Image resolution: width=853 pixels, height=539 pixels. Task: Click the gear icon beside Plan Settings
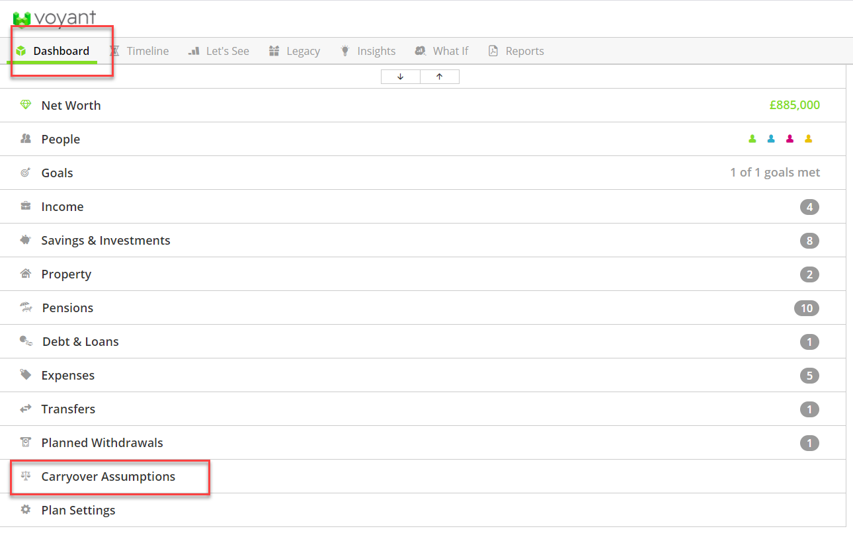[x=26, y=510]
